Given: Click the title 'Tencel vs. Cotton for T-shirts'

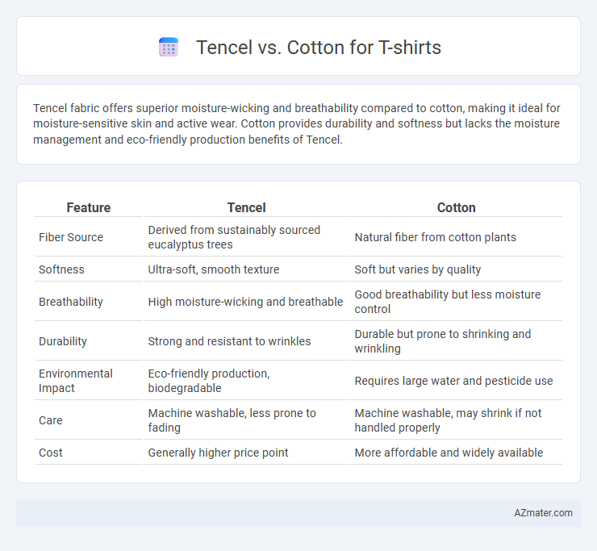Looking at the screenshot, I should [319, 48].
